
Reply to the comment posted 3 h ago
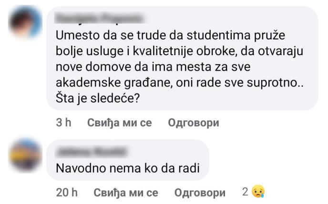(x=193, y=123)
